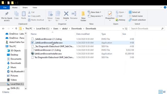Open recent locations dropdown arrow
Viewport: 167px width, 94px height.
[x=13, y=28]
